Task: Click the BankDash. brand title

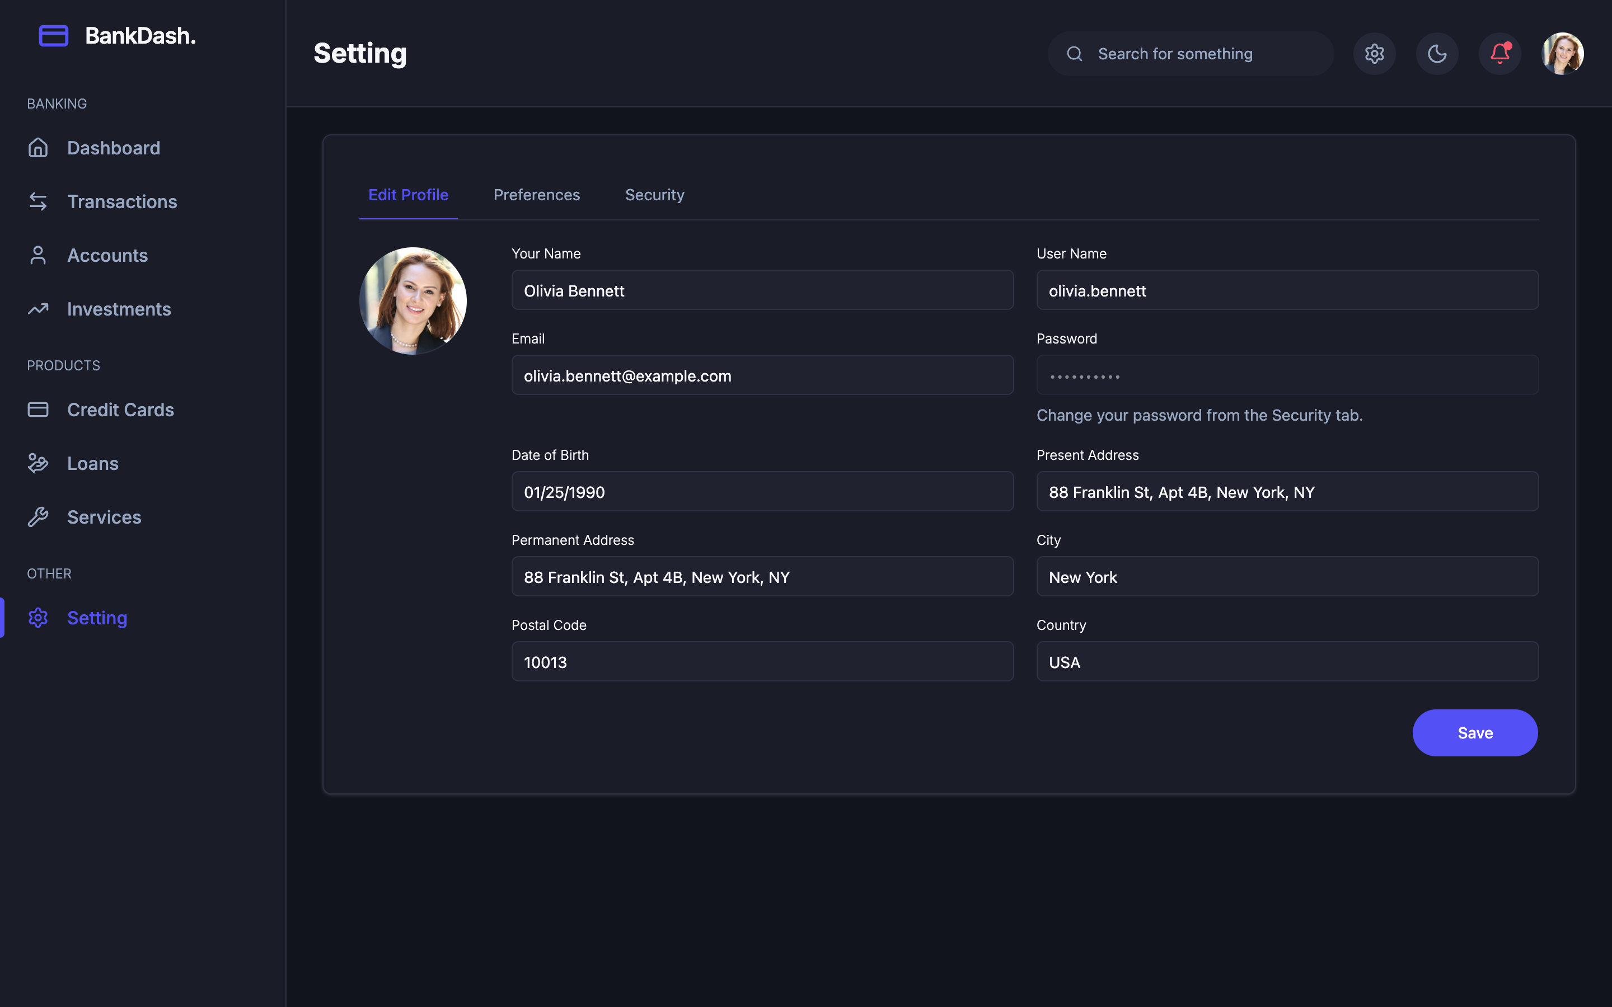Action: 140,35
